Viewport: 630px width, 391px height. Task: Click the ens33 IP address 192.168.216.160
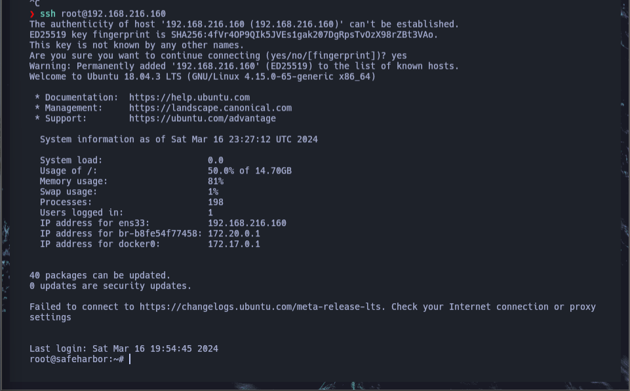pyautogui.click(x=247, y=223)
